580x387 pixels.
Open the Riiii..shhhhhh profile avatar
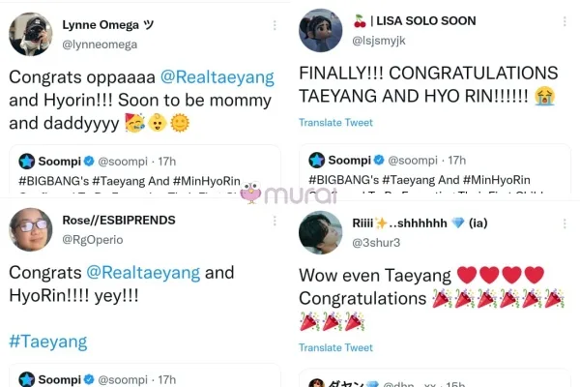pyautogui.click(x=320, y=232)
